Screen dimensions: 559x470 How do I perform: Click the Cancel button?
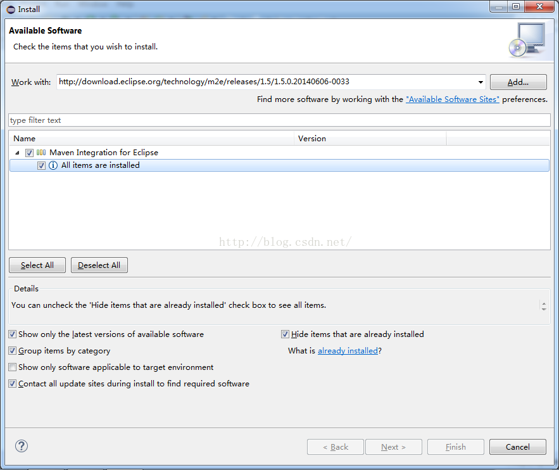tap(518, 447)
